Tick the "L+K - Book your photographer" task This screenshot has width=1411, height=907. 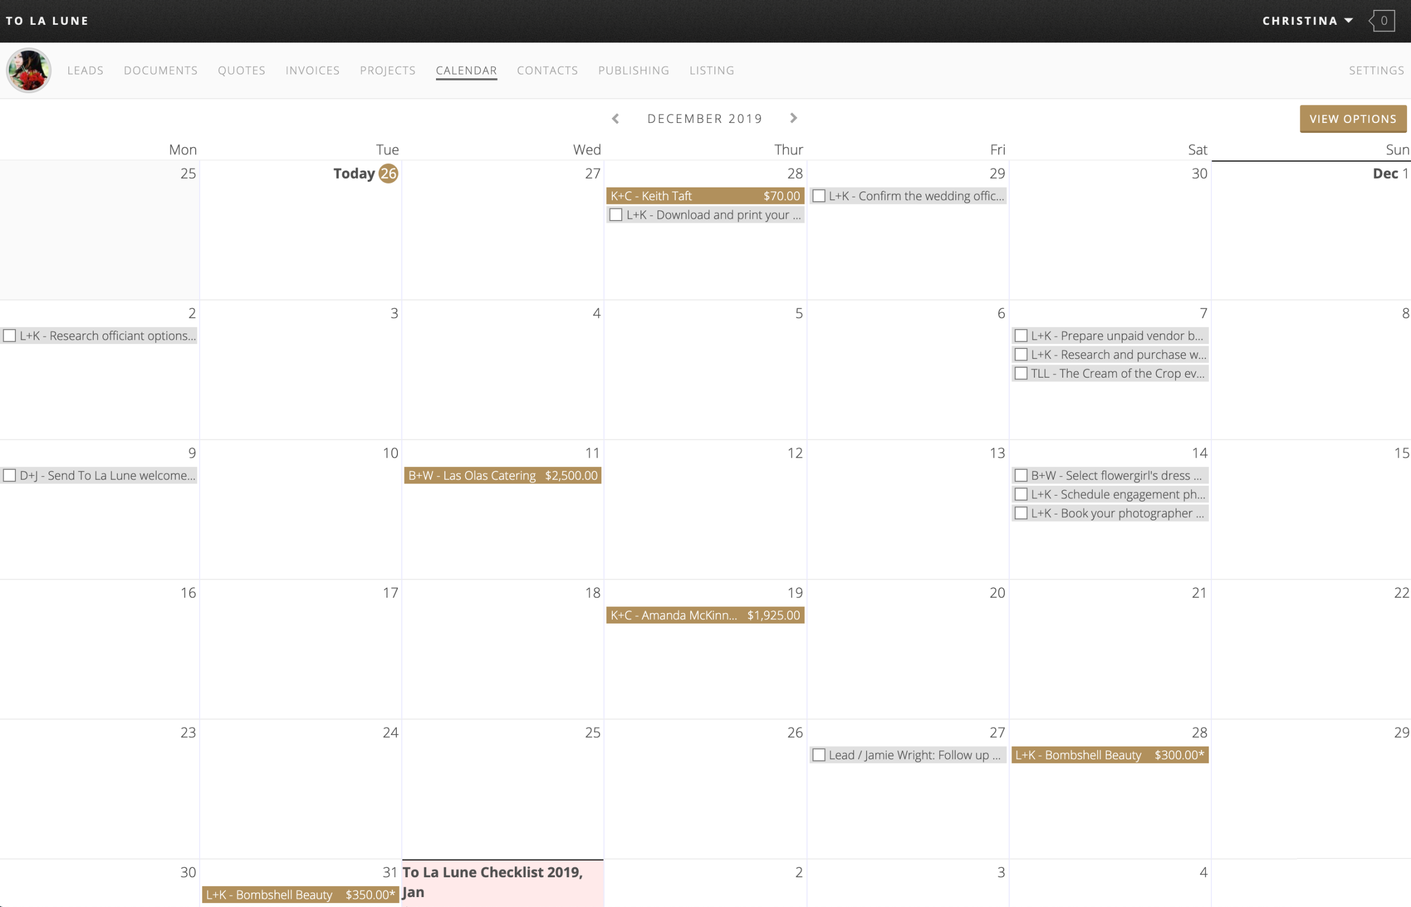(1021, 513)
